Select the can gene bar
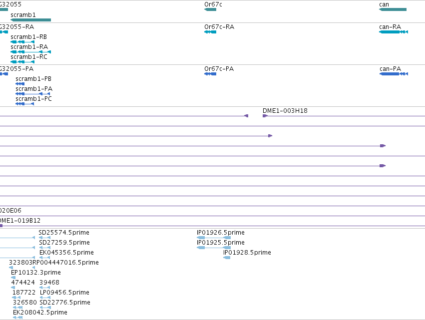Screen dimensions: 425x320 (x=393, y=9)
